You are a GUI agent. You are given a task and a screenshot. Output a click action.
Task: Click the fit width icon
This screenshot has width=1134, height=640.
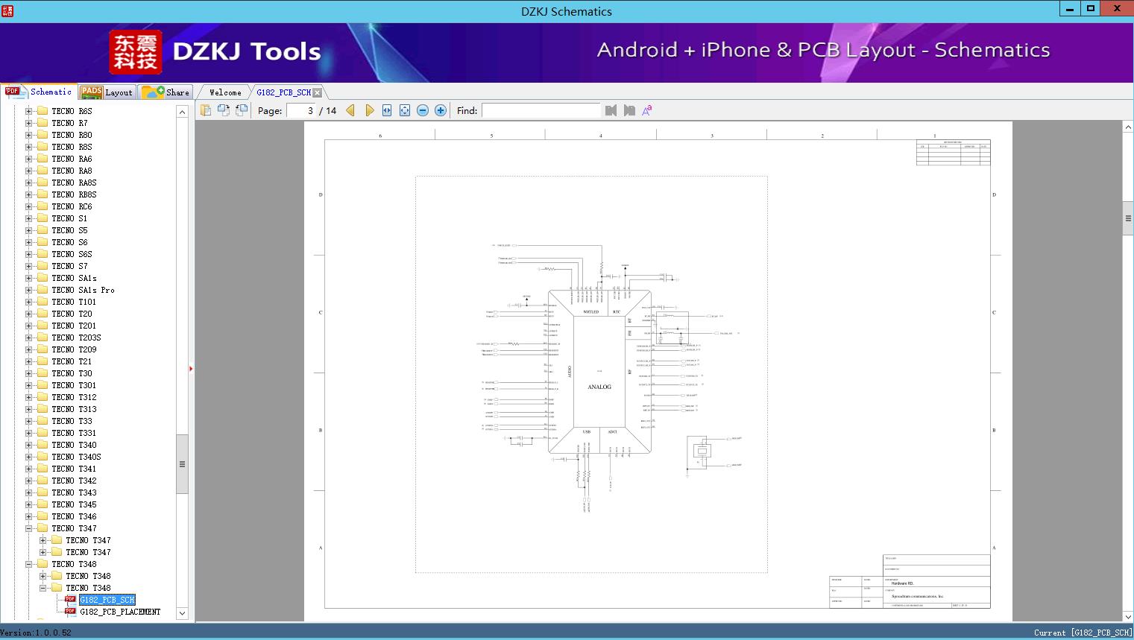pyautogui.click(x=387, y=110)
